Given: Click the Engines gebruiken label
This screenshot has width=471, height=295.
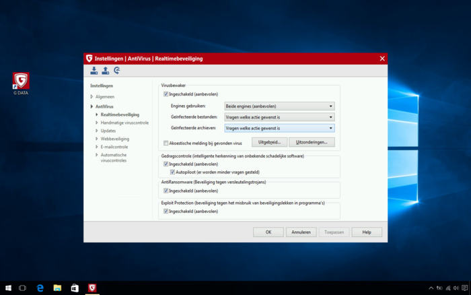Looking at the screenshot, I should pyautogui.click(x=188, y=106).
